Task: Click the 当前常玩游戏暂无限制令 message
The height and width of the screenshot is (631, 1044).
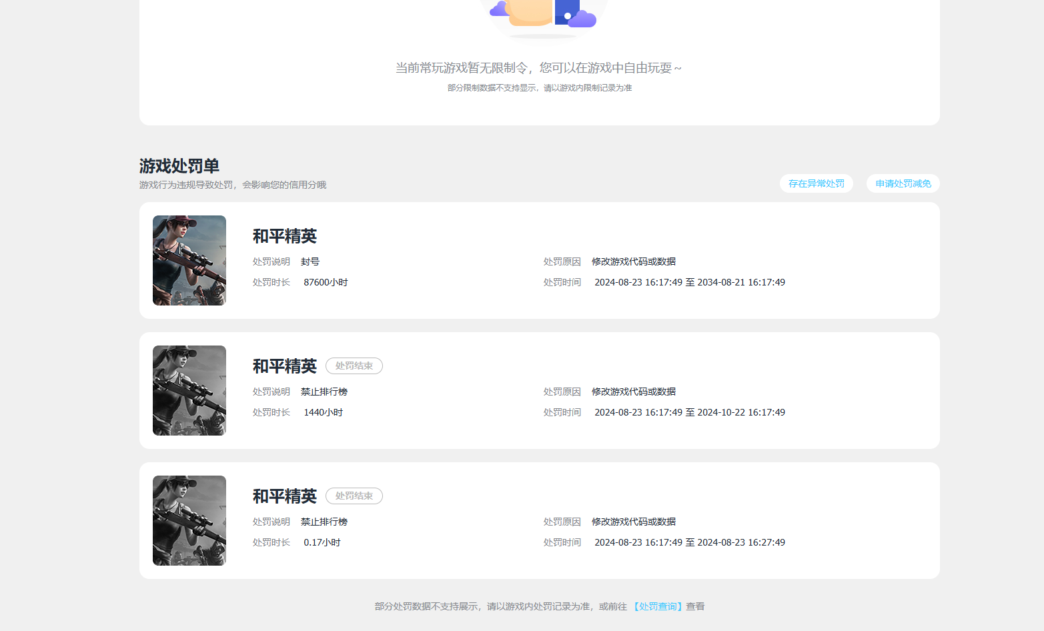Action: point(539,68)
